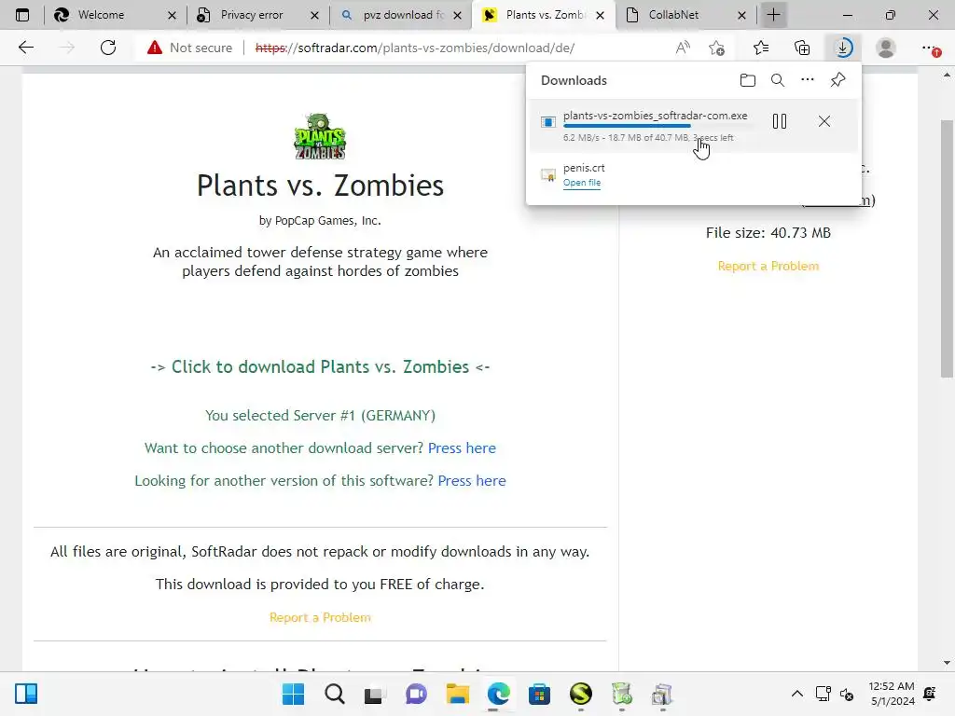955x716 pixels.
Task: Open the Windows Start menu
Action: (x=293, y=694)
